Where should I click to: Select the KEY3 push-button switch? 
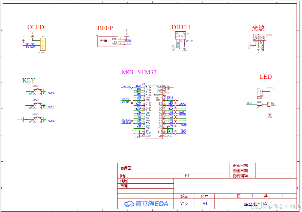click(x=38, y=120)
